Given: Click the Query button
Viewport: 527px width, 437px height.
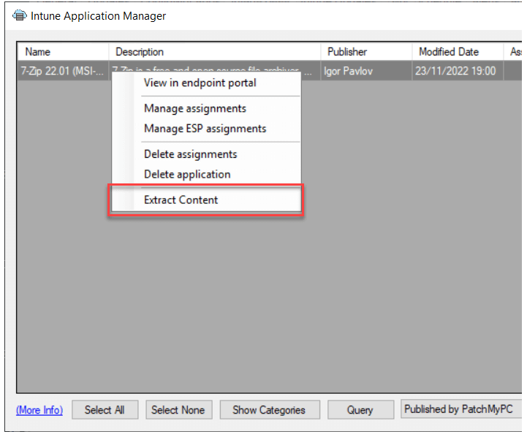Looking at the screenshot, I should 360,410.
